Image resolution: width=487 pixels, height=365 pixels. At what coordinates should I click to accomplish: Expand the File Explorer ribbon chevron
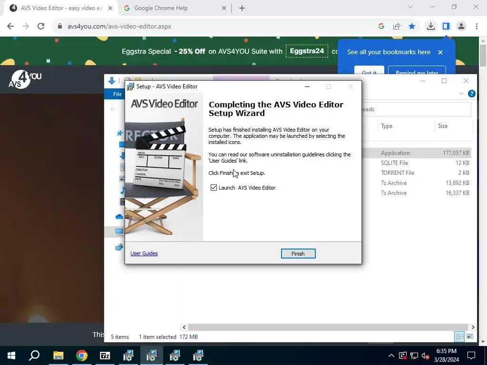pos(461,94)
